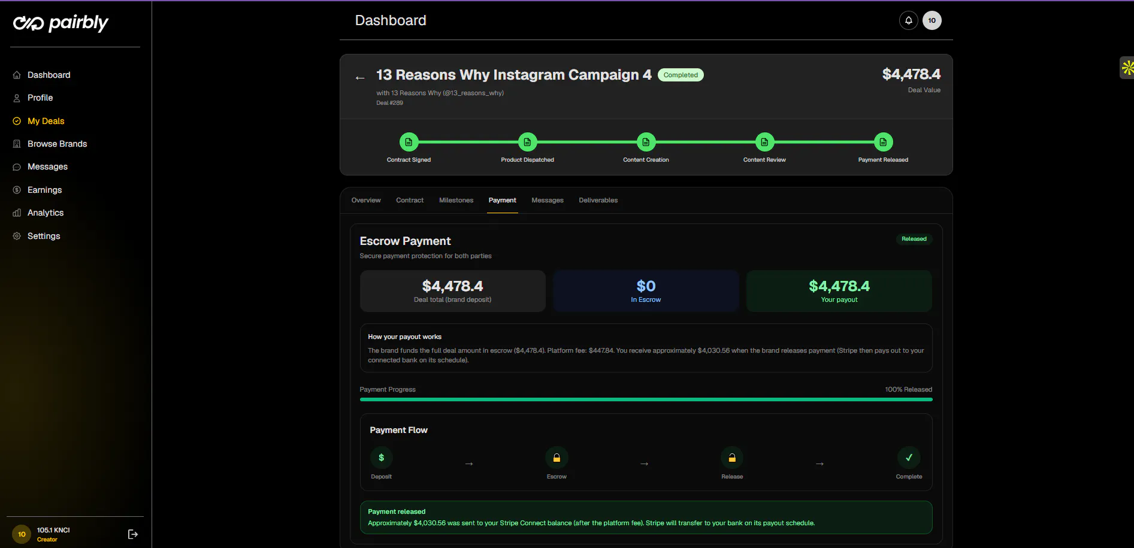This screenshot has height=548, width=1134.
Task: Click the Release lock icon
Action: click(x=732, y=458)
